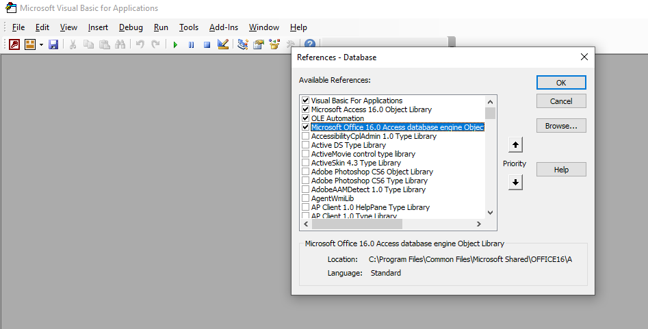The height and width of the screenshot is (329, 648).
Task: Open the Help menu
Action: 298,27
